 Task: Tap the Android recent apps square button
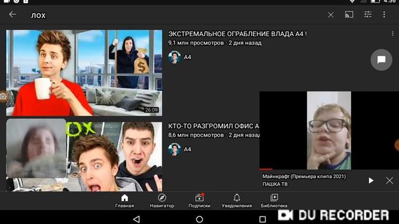pyautogui.click(x=262, y=219)
